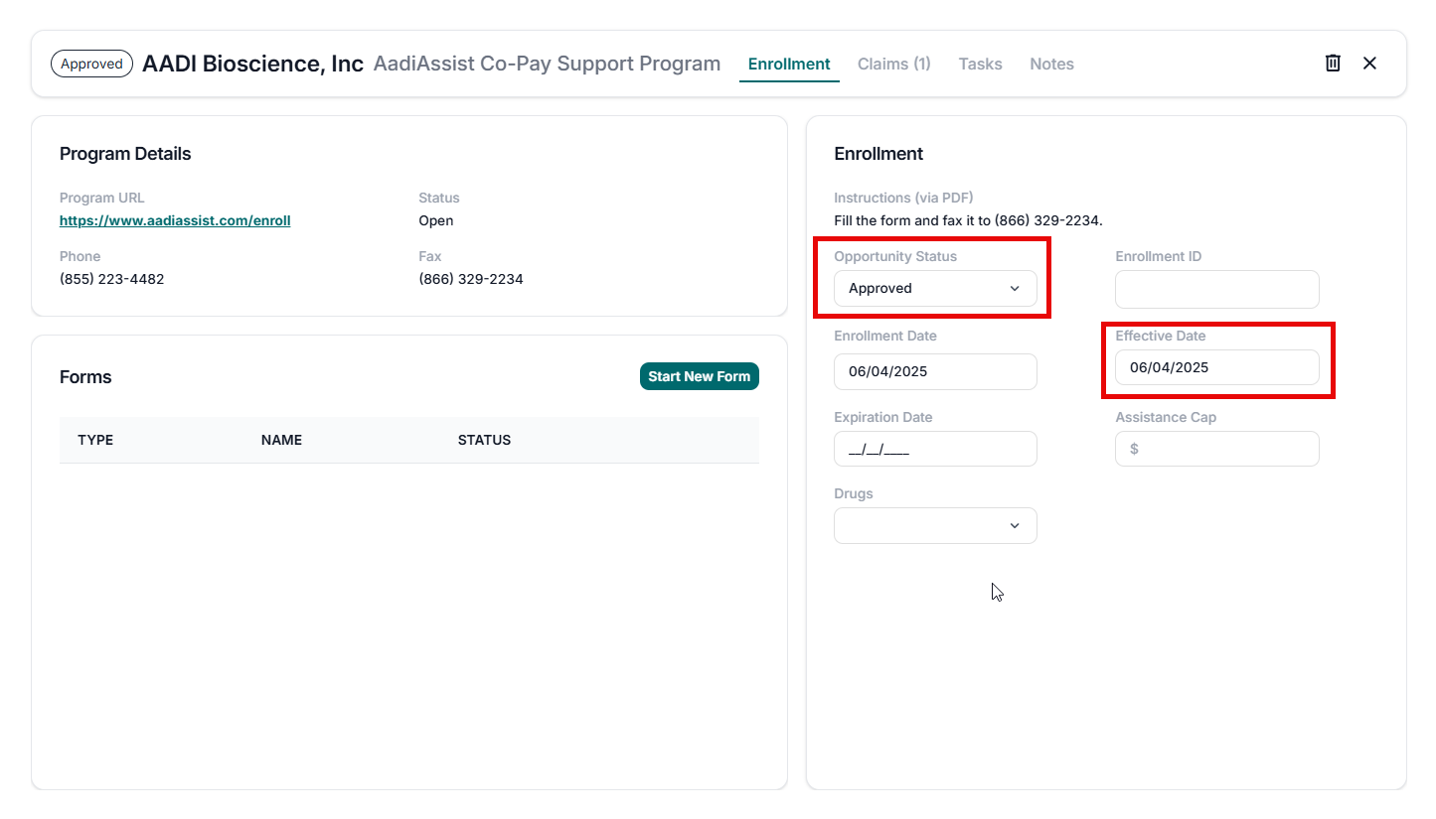Open the Drugs dropdown
The height and width of the screenshot is (819, 1436).
click(x=934, y=526)
